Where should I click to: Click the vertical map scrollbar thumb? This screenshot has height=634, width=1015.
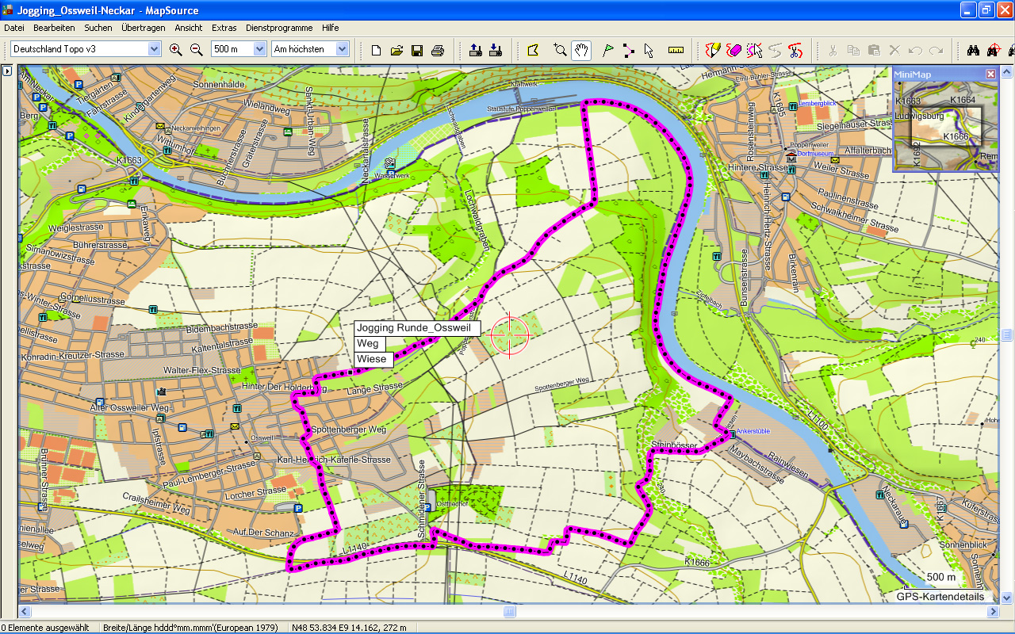[1007, 334]
